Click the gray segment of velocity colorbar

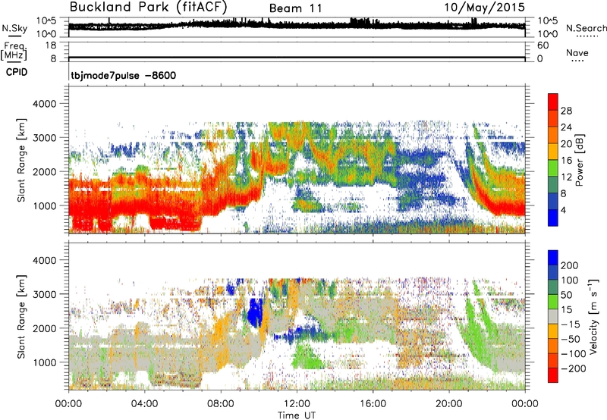pyautogui.click(x=553, y=316)
